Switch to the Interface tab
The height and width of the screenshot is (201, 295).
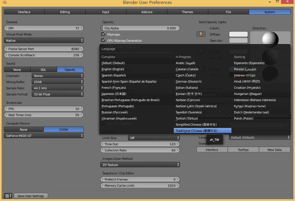[x=24, y=12]
